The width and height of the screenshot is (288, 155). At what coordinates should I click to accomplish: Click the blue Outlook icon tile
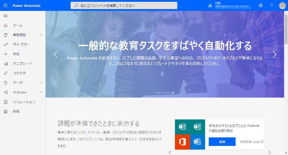pos(197,142)
